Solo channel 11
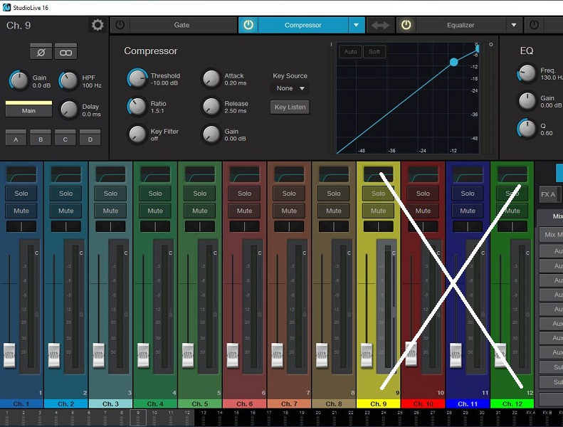563x427 pixels. click(x=468, y=193)
